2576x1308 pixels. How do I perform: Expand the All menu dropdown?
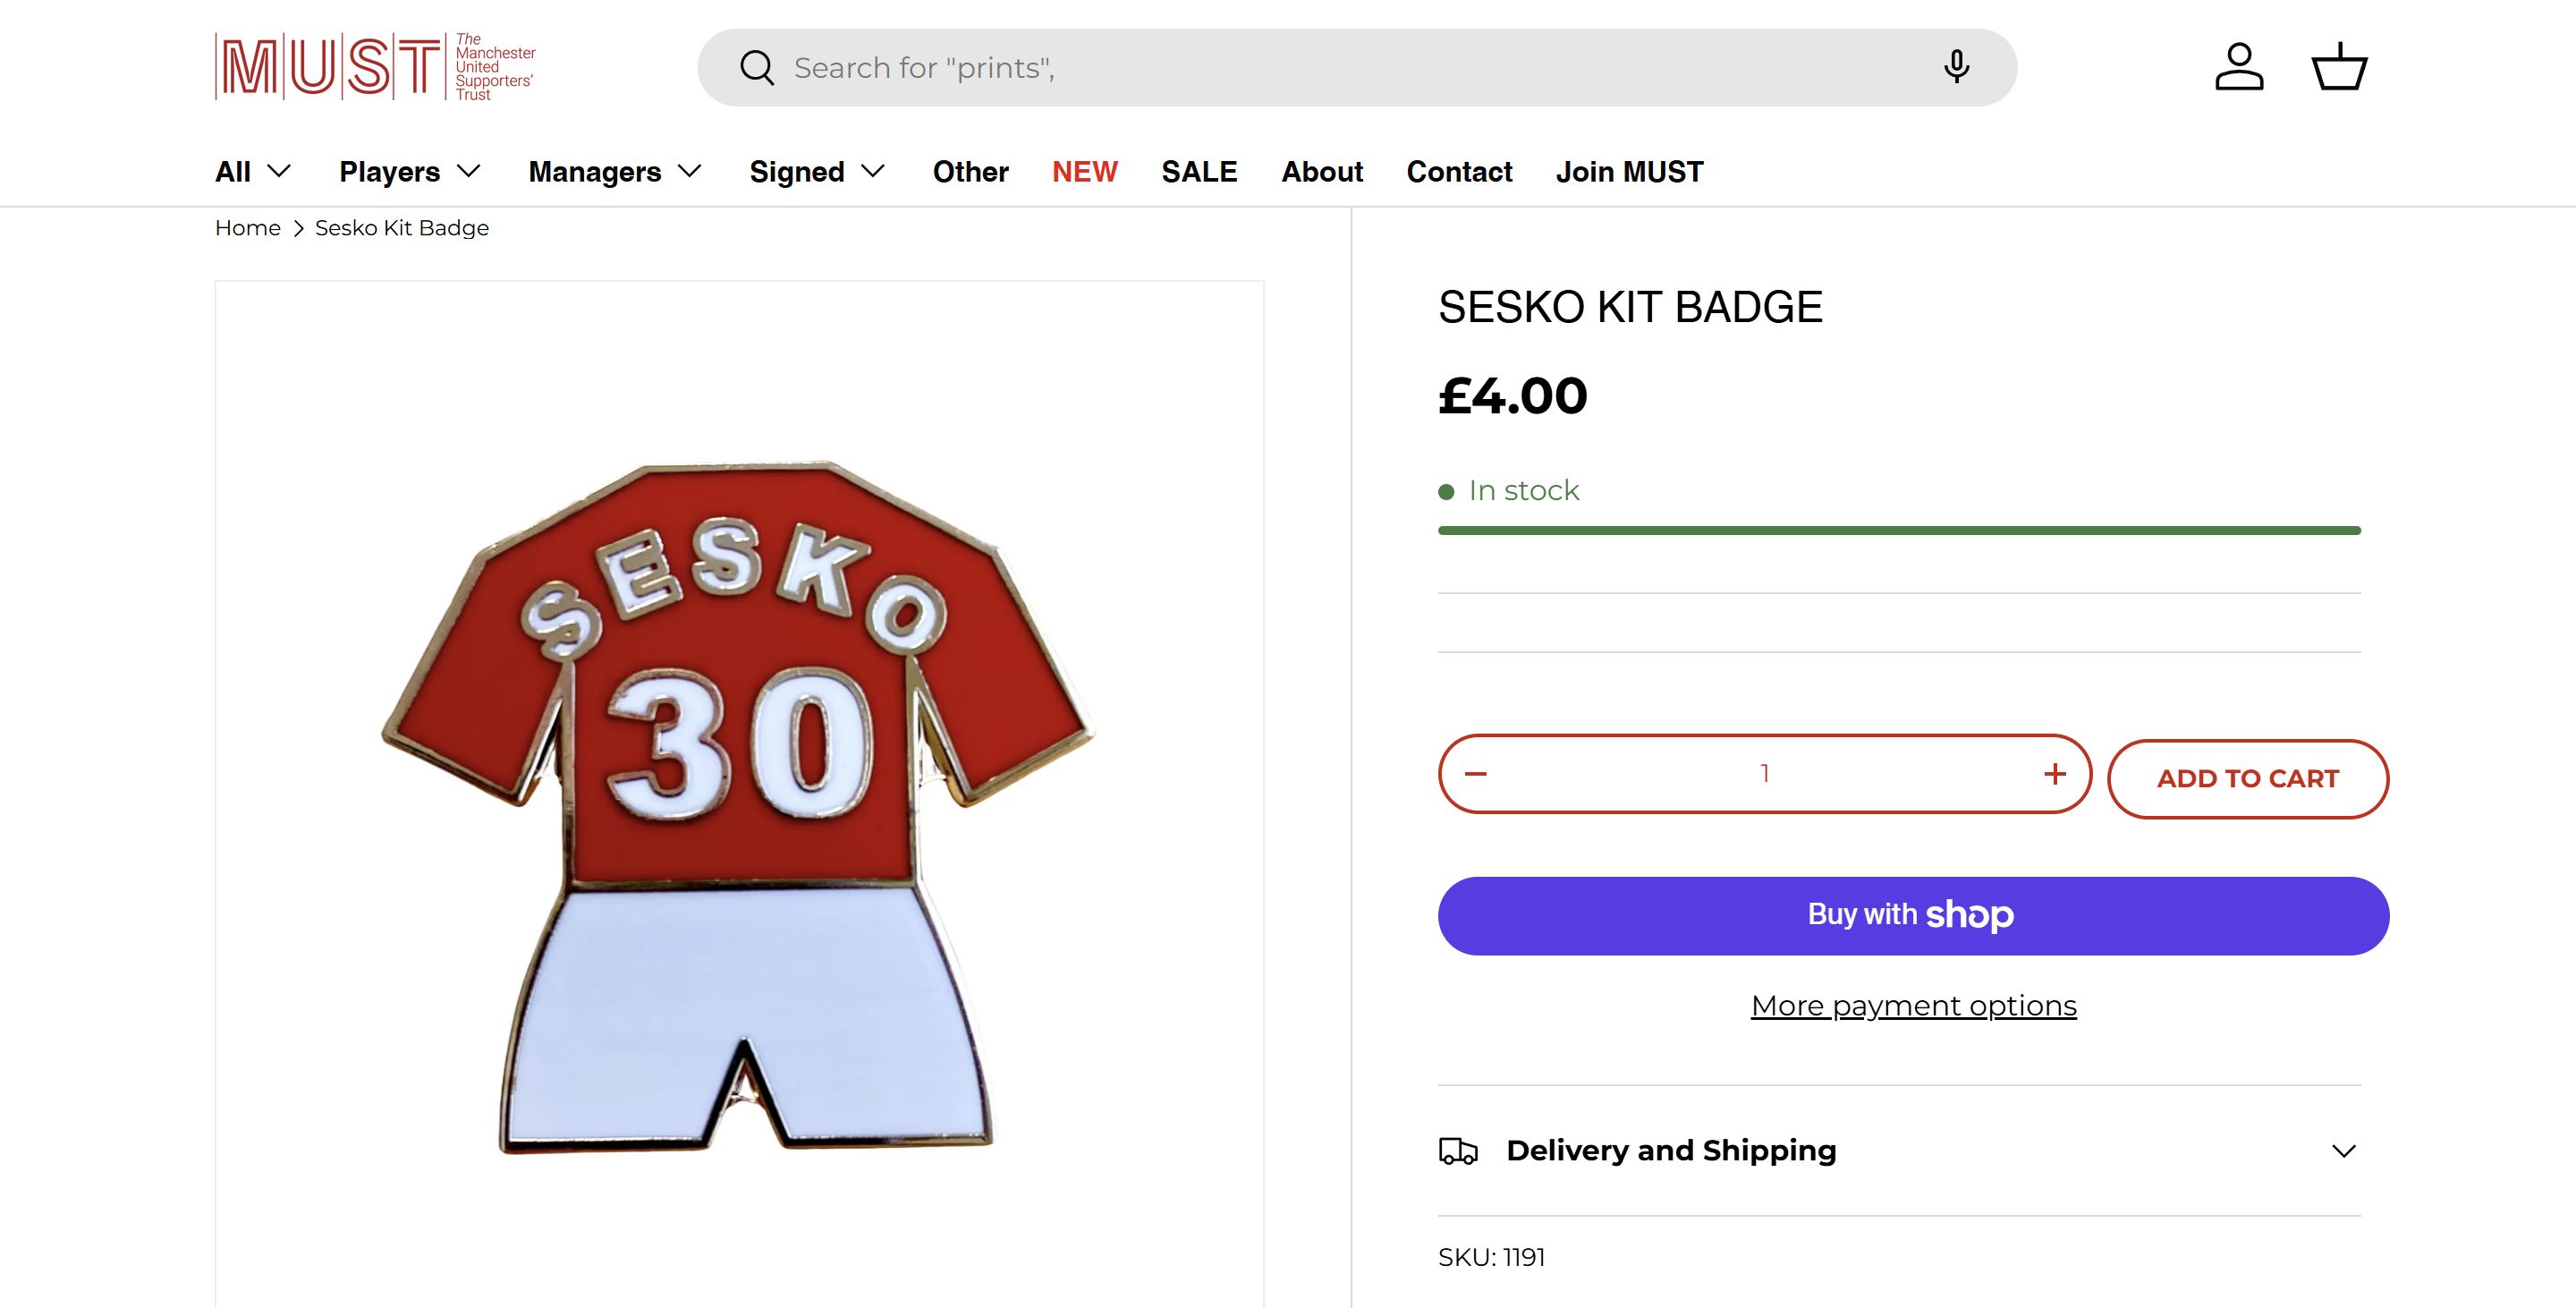[253, 172]
